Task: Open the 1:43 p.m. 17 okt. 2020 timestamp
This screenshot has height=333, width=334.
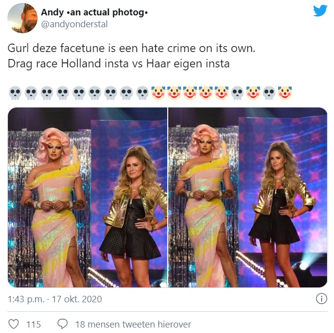Action: 55,299
